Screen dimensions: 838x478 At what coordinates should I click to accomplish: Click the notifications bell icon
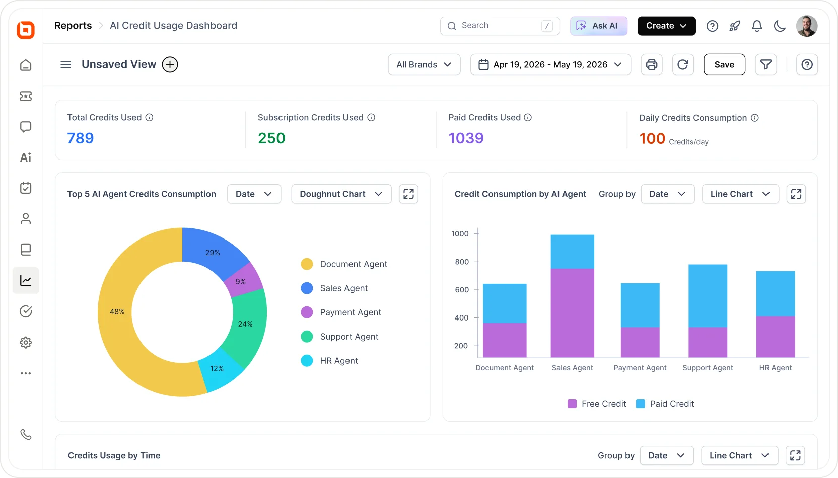click(757, 26)
